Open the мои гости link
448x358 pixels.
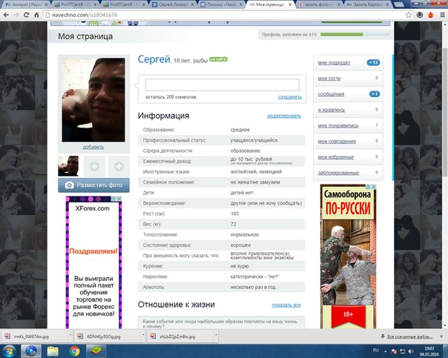pos(329,79)
